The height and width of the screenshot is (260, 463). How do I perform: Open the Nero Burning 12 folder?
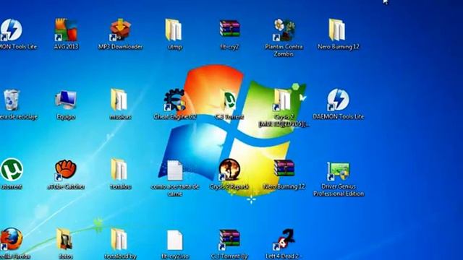(338, 30)
